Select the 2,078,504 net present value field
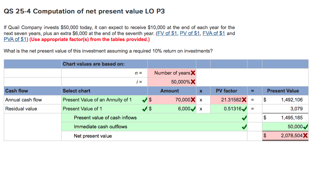Viewport: 321px width, 179px height. click(x=285, y=136)
